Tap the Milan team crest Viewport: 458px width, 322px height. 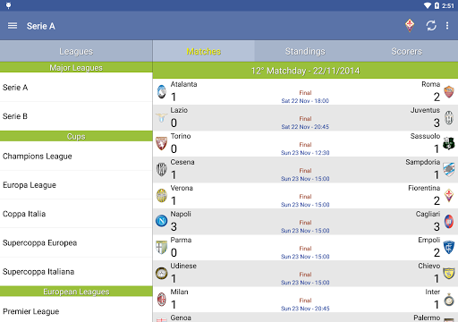(162, 300)
